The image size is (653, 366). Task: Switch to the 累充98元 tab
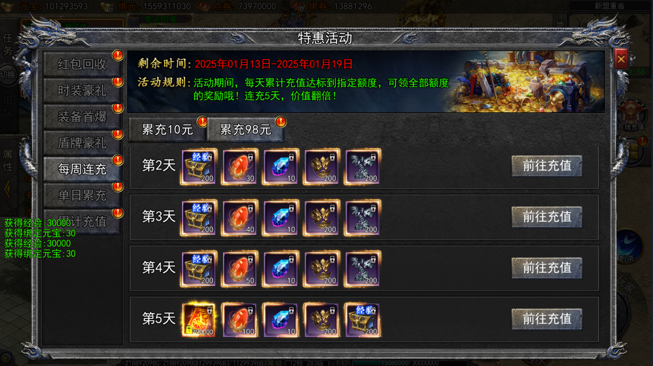pos(246,130)
